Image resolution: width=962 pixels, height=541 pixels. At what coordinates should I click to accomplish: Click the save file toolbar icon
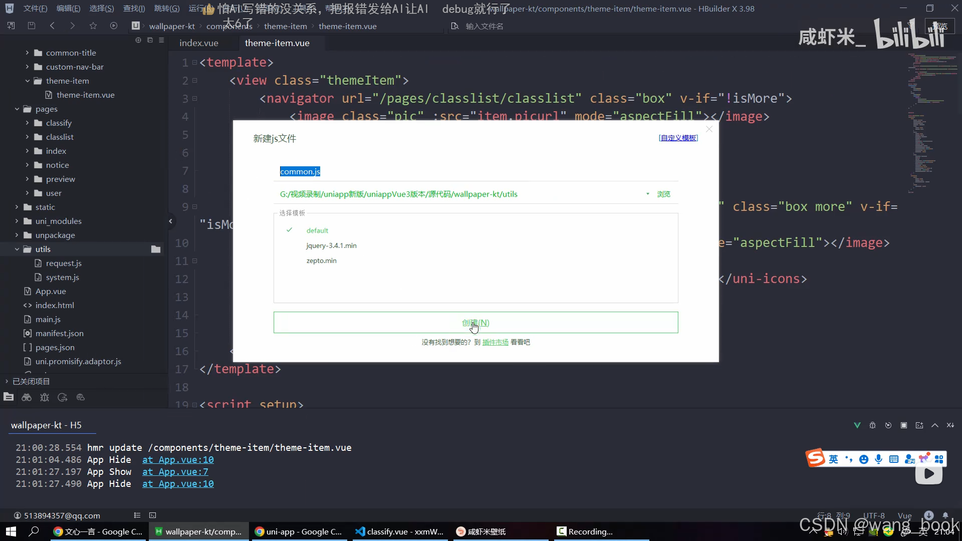(32, 26)
